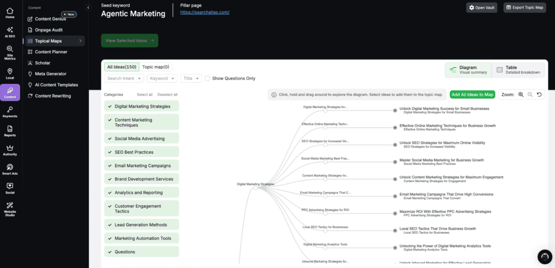
Task: Open the Title filter dropdown
Action: coord(191,78)
